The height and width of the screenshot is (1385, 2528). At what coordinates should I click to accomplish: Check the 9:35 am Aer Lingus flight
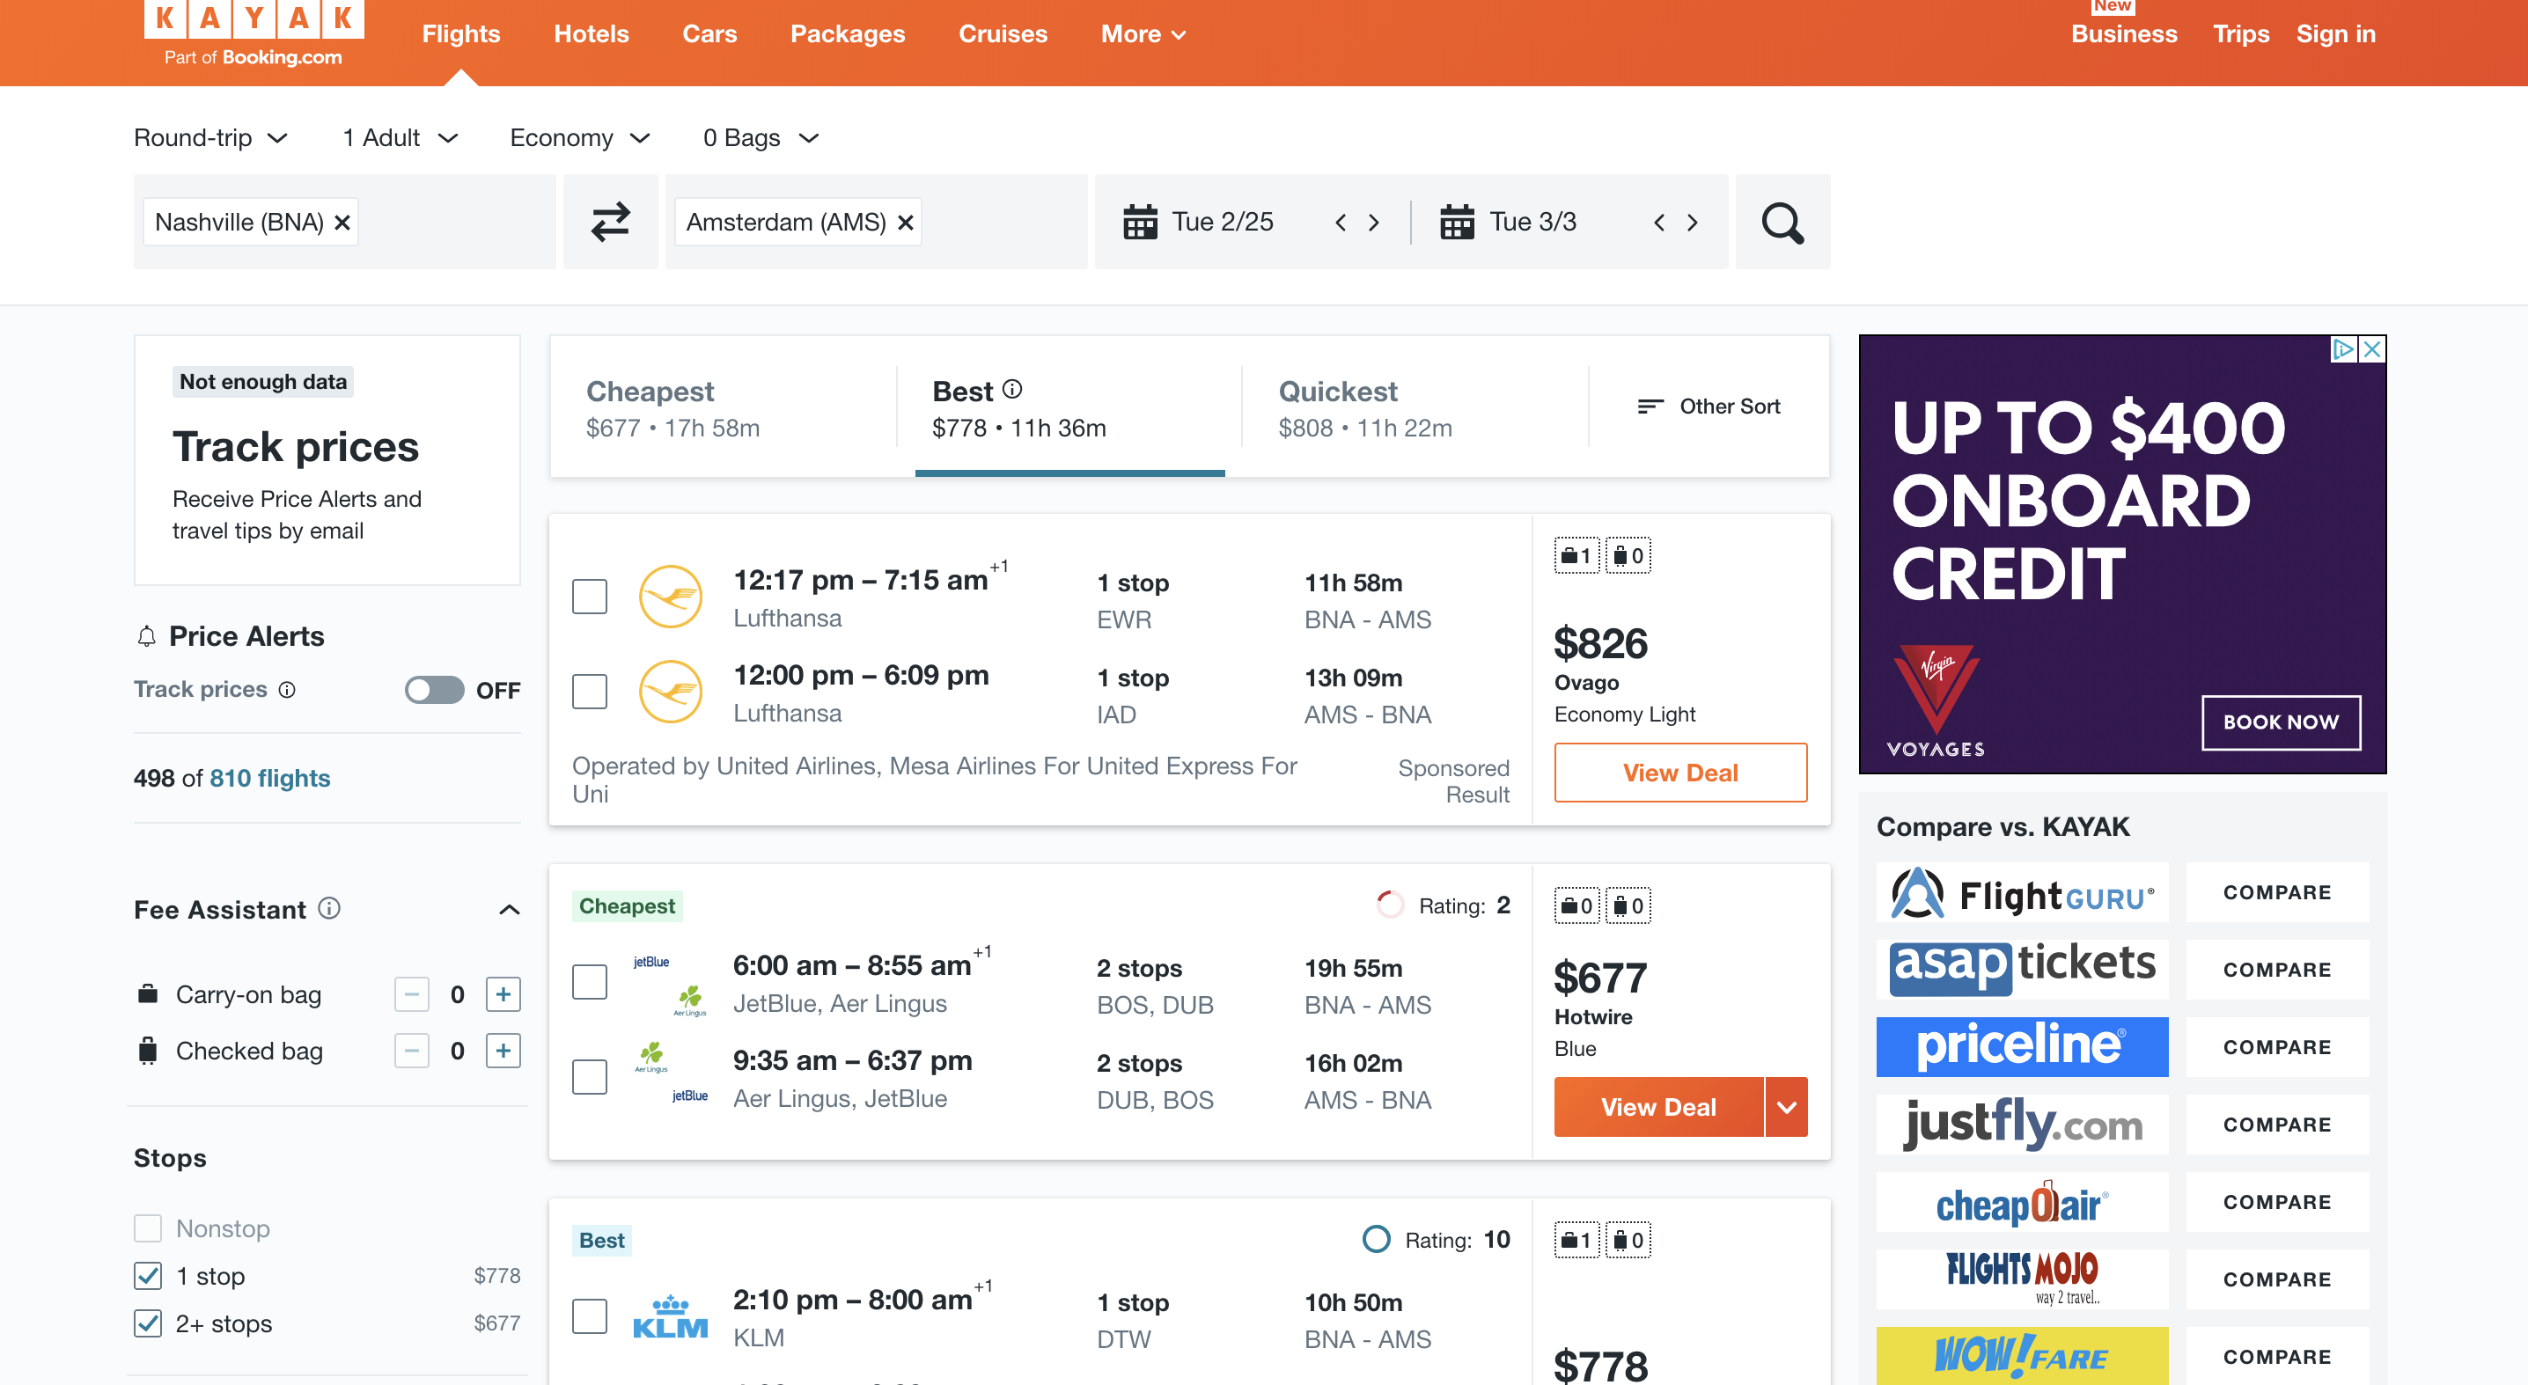[x=589, y=1077]
